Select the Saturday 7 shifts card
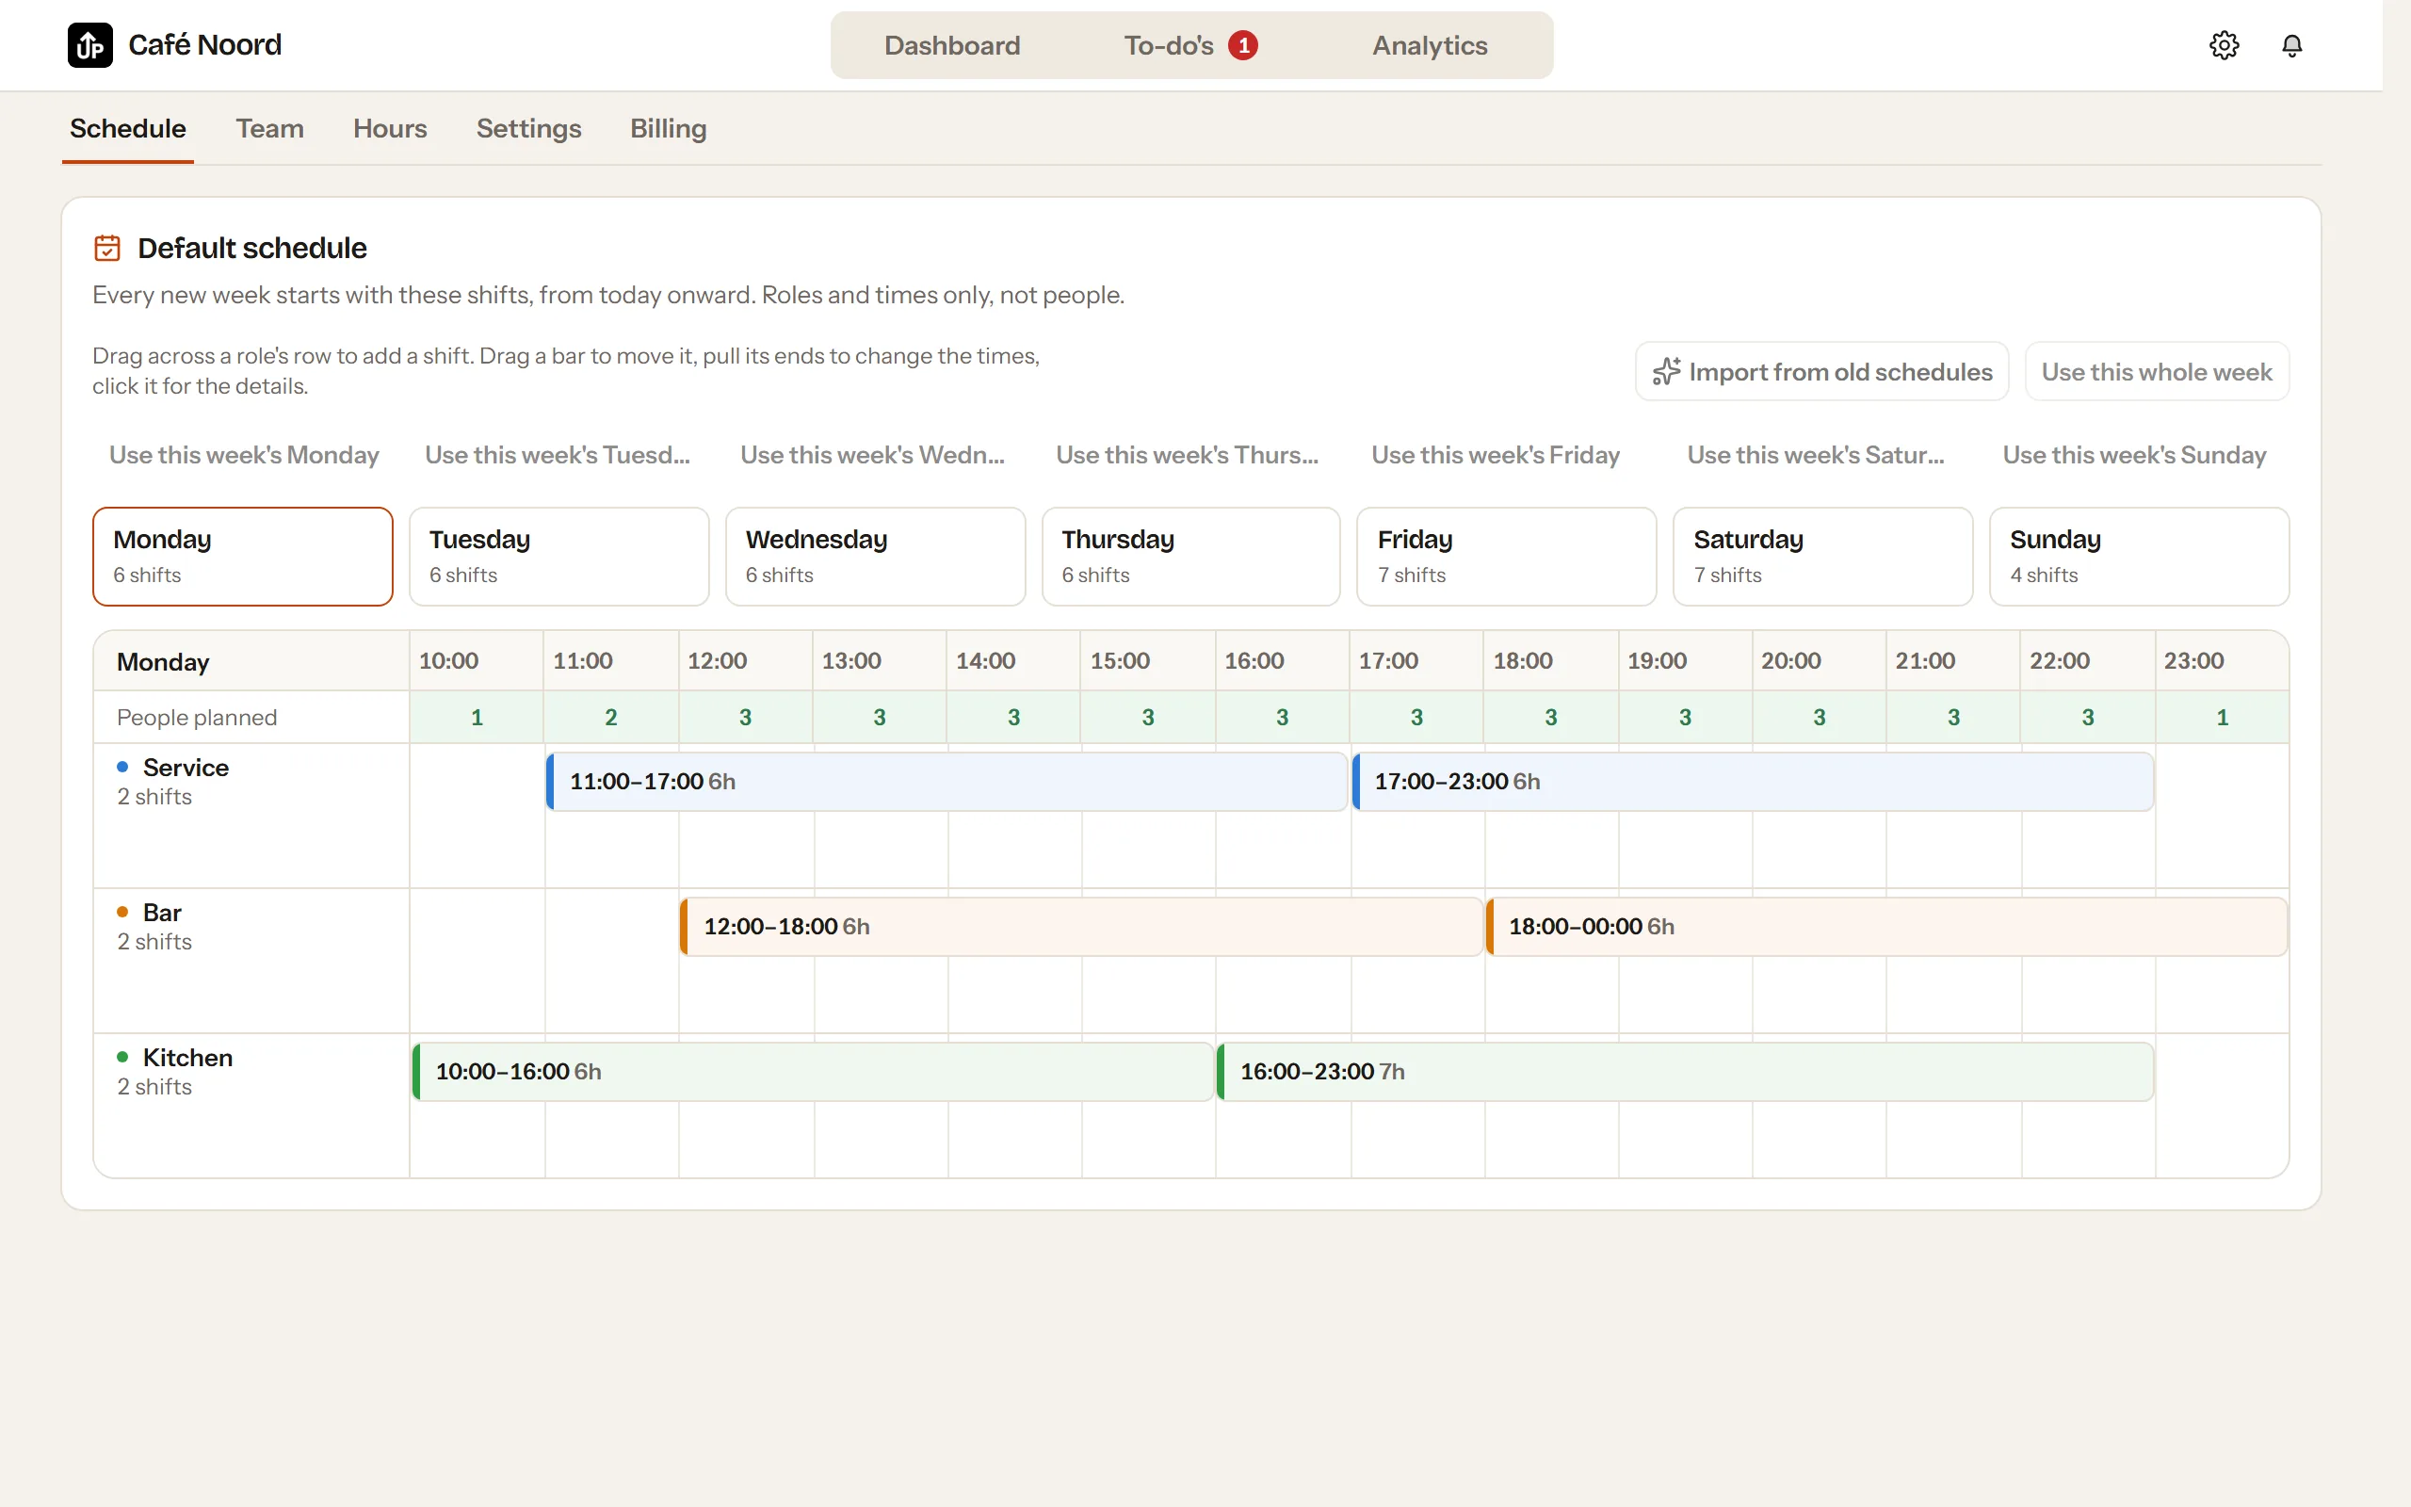Screen dimensions: 2411x1507 point(1822,556)
